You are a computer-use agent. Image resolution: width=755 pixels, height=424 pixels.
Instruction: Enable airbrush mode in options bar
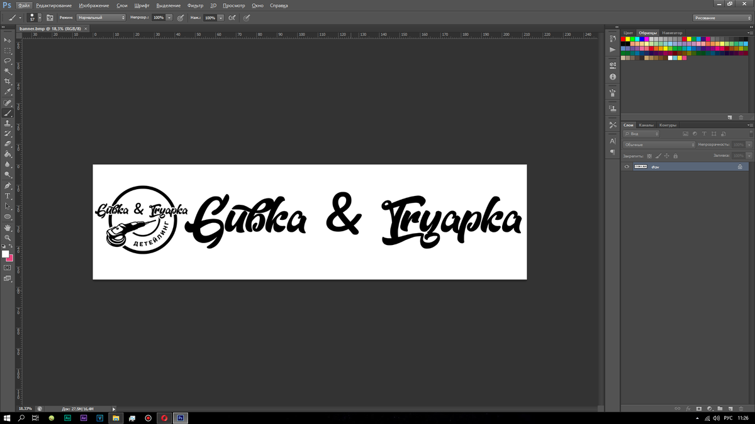232,18
